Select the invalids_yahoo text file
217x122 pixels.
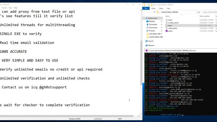click(x=173, y=23)
